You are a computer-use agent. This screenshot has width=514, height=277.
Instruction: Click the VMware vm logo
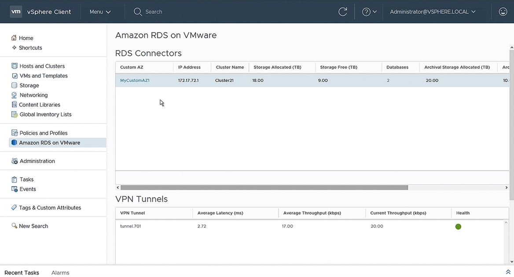[16, 11]
